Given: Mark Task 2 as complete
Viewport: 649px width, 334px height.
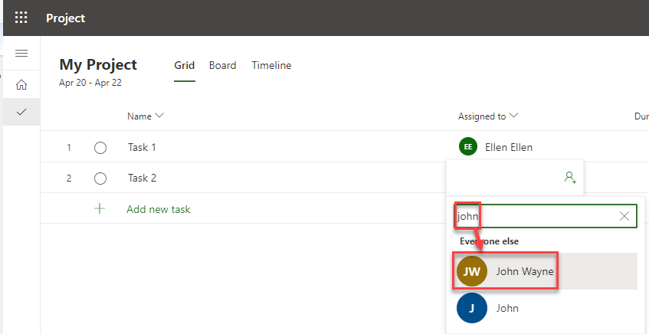Looking at the screenshot, I should tap(100, 178).
